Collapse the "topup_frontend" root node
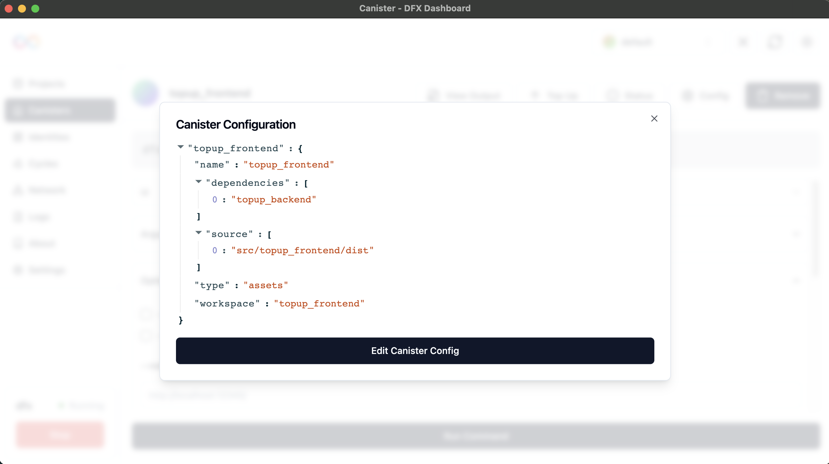Screen dimensions: 829x464 (x=181, y=147)
